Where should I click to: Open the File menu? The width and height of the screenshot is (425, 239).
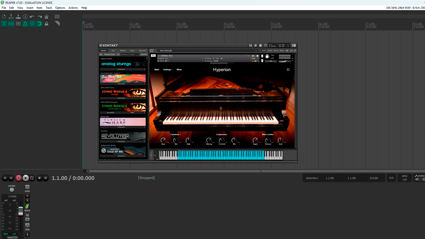4,8
